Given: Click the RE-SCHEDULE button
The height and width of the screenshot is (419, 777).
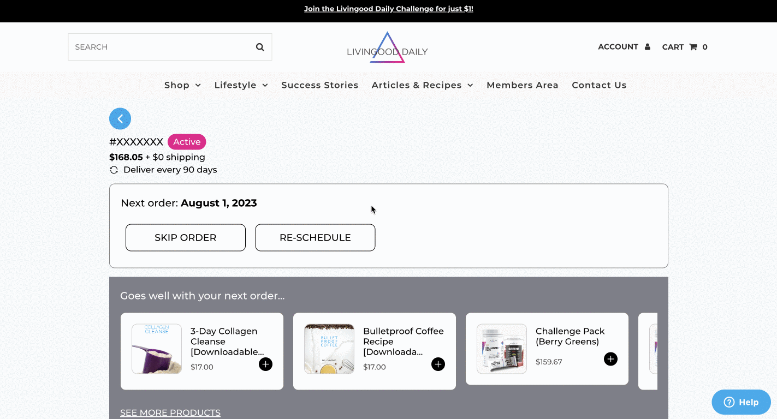Looking at the screenshot, I should coord(315,238).
